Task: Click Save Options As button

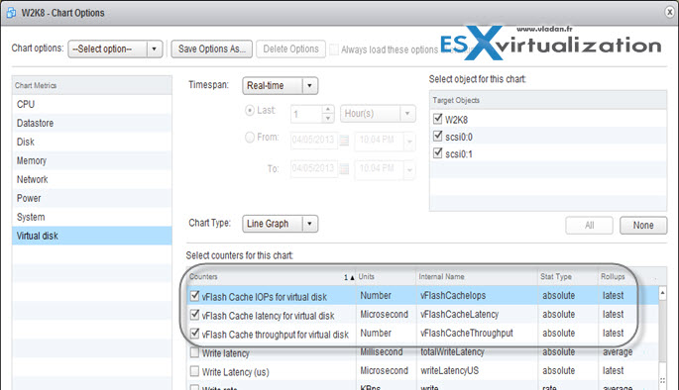Action: [212, 49]
